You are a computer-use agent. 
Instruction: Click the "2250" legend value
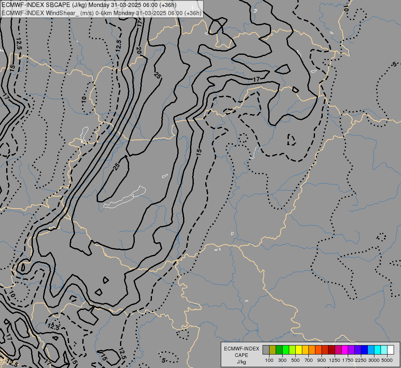coord(361,360)
